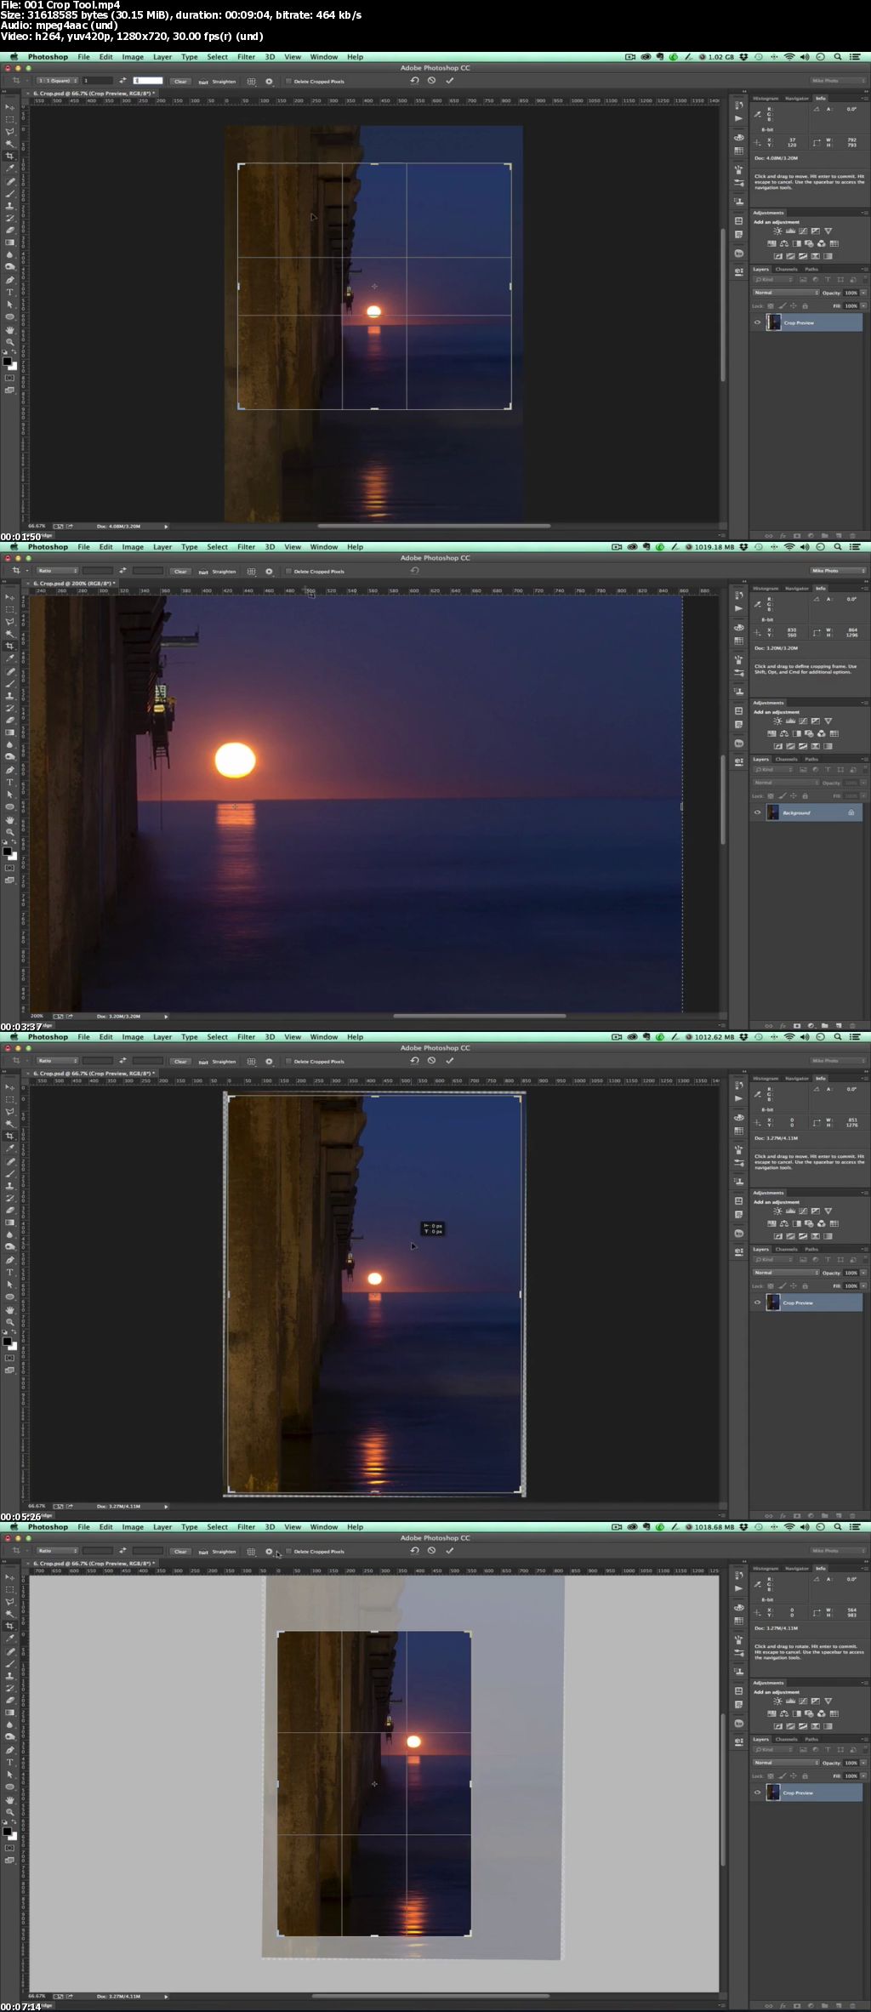Hide Background layer eye in the 00:03:37 frame
The image size is (871, 2012).
pyautogui.click(x=757, y=812)
